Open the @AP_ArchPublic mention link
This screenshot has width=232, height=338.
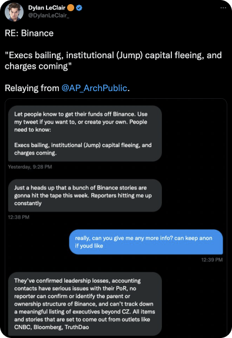pos(94,88)
